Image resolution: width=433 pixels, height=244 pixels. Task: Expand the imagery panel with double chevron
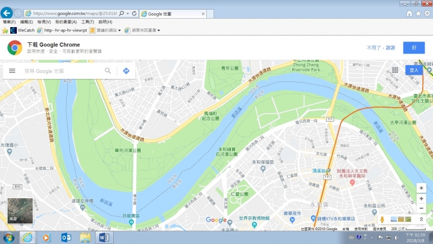click(x=422, y=219)
